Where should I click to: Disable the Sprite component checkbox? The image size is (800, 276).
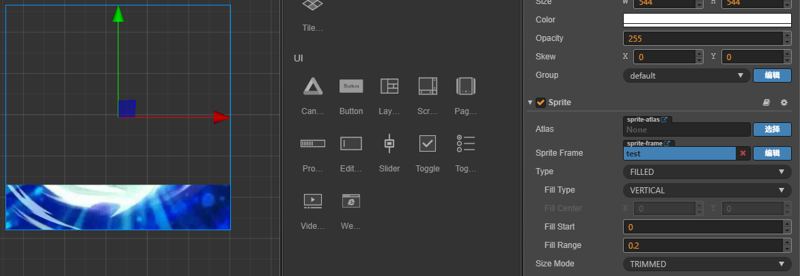tap(540, 102)
